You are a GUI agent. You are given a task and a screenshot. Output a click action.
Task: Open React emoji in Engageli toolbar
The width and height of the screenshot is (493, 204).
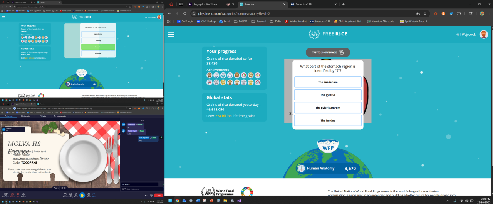pos(76,195)
